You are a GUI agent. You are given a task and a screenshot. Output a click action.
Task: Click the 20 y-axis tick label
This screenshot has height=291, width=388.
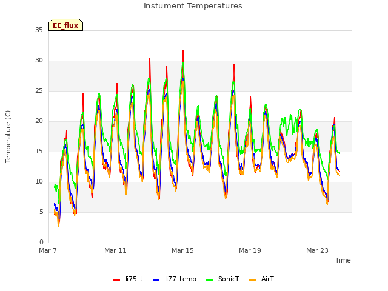[39, 121]
